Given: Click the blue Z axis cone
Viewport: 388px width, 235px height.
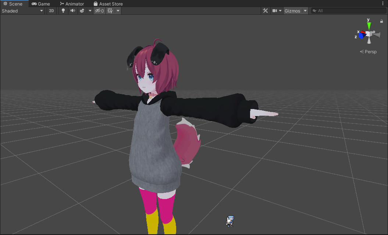Looking at the screenshot, I should tap(362, 36).
